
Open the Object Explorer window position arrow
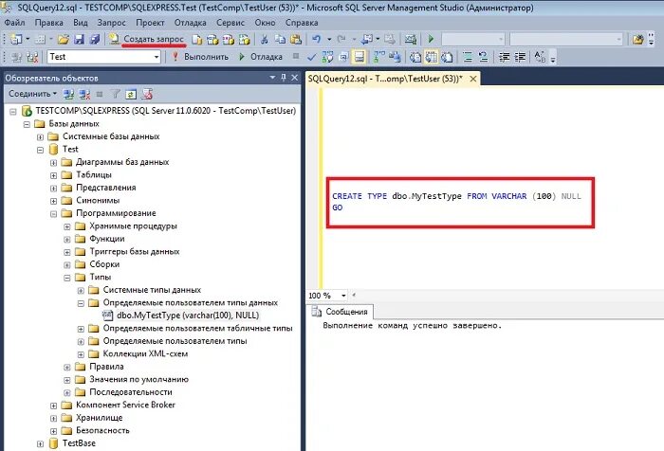(272, 78)
